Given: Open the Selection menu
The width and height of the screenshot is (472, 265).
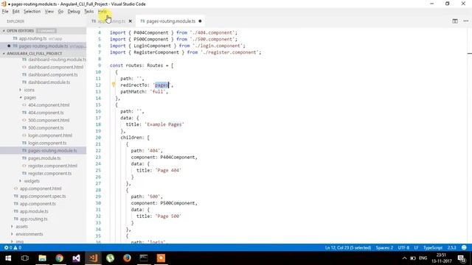Looking at the screenshot, I should point(32,12).
